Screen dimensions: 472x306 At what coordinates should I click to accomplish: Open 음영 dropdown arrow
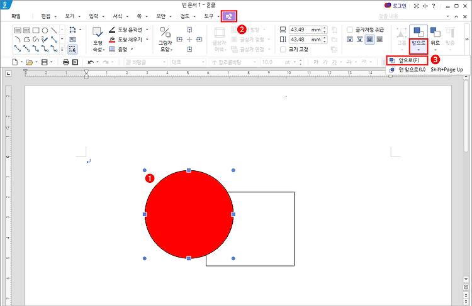[132, 49]
